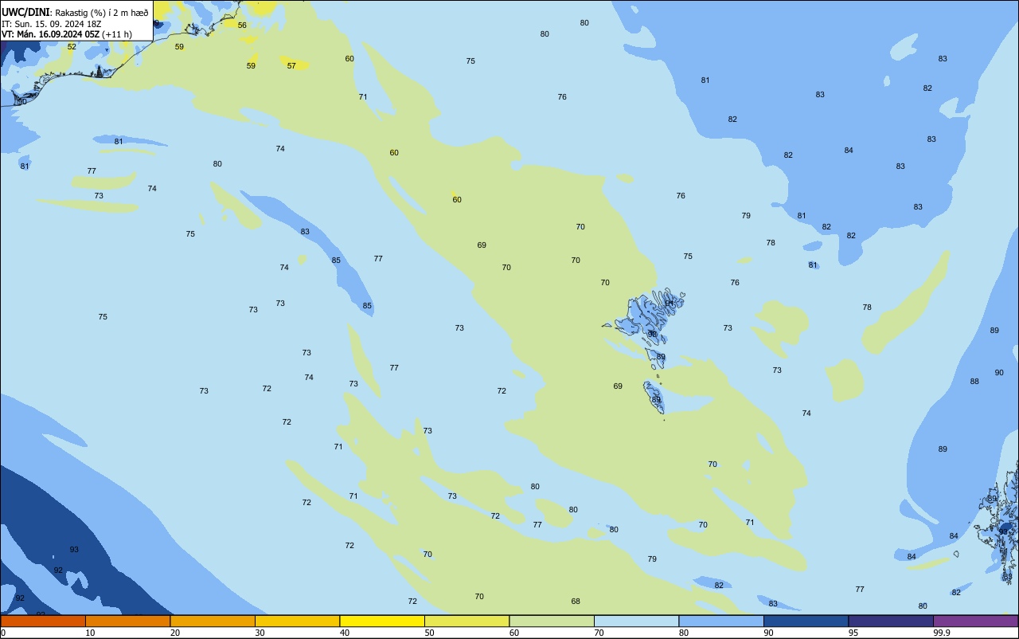Pick the 50–60 yellow-green legend swatch
The width and height of the screenshot is (1019, 639).
coord(467,621)
